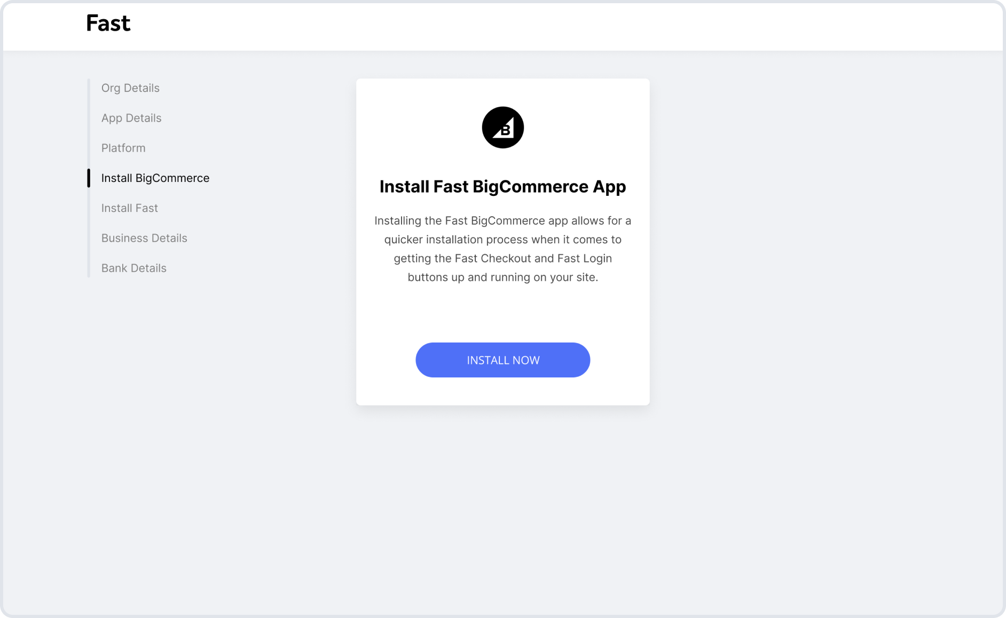1006x618 pixels.
Task: Click the black active-step indicator bar
Action: (x=89, y=178)
